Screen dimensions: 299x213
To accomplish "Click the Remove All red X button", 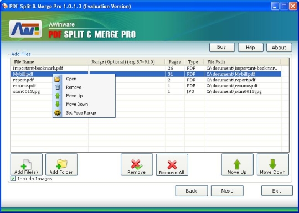I will pos(172,165).
